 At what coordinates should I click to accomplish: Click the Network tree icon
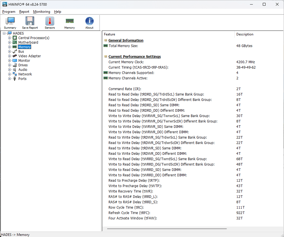click(15, 74)
